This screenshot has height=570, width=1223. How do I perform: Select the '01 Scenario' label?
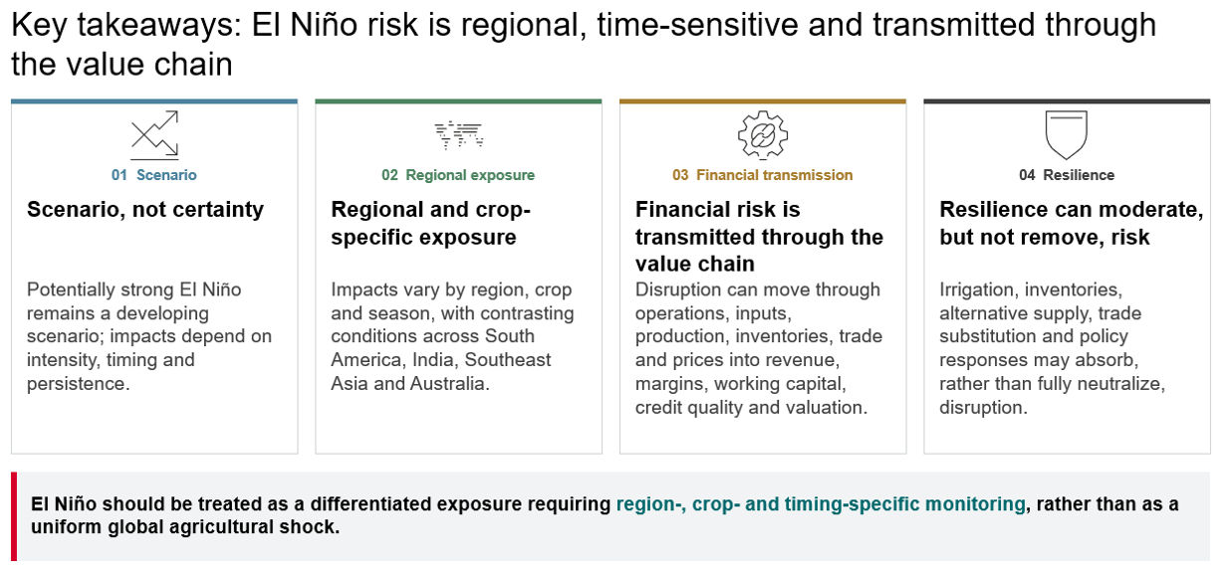click(x=154, y=175)
